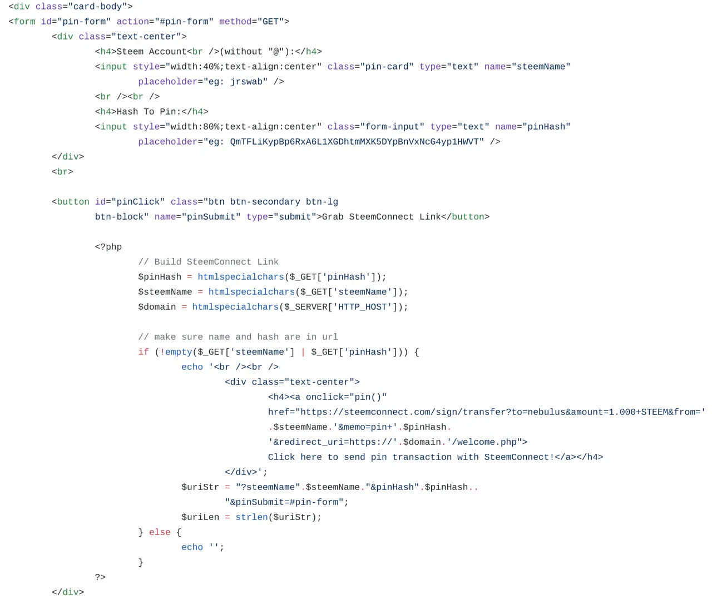Click the comment '// Build SteemConnect Link'
The image size is (712, 599).
(209, 262)
